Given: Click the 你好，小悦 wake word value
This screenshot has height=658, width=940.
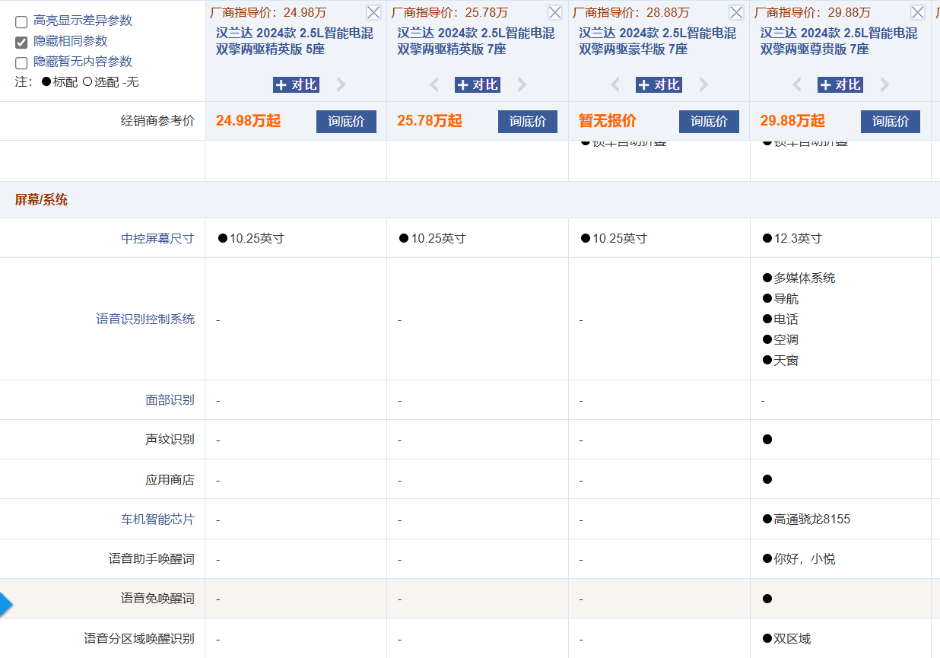Looking at the screenshot, I should tap(804, 558).
